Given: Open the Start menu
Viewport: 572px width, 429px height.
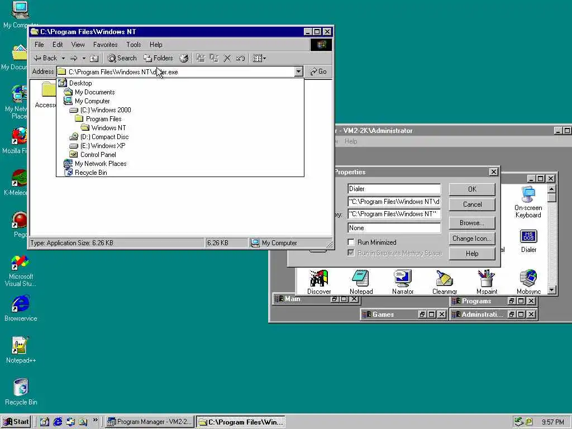Looking at the screenshot, I should (x=16, y=422).
